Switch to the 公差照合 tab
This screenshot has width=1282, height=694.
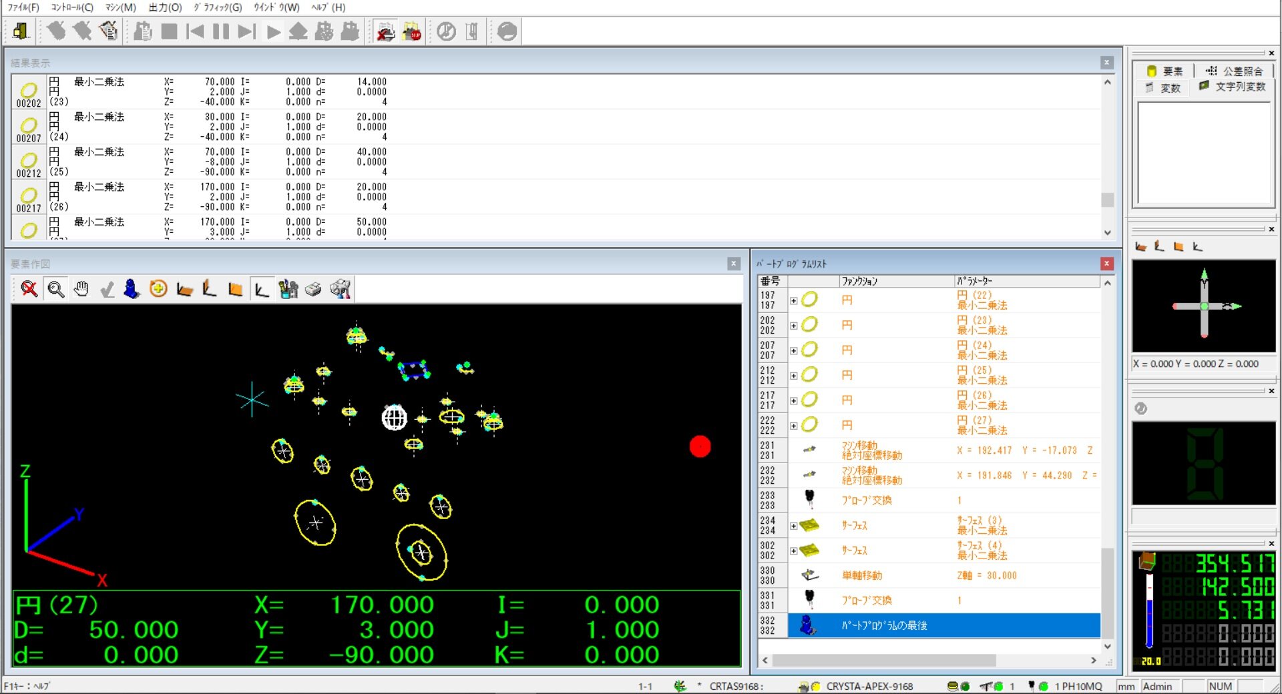1235,71
